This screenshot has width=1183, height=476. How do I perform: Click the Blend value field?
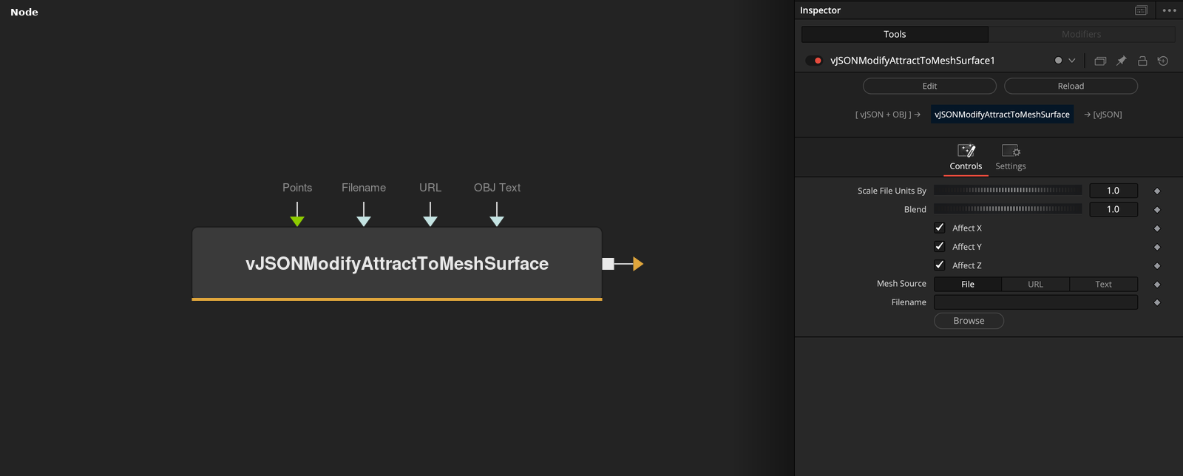pos(1113,209)
